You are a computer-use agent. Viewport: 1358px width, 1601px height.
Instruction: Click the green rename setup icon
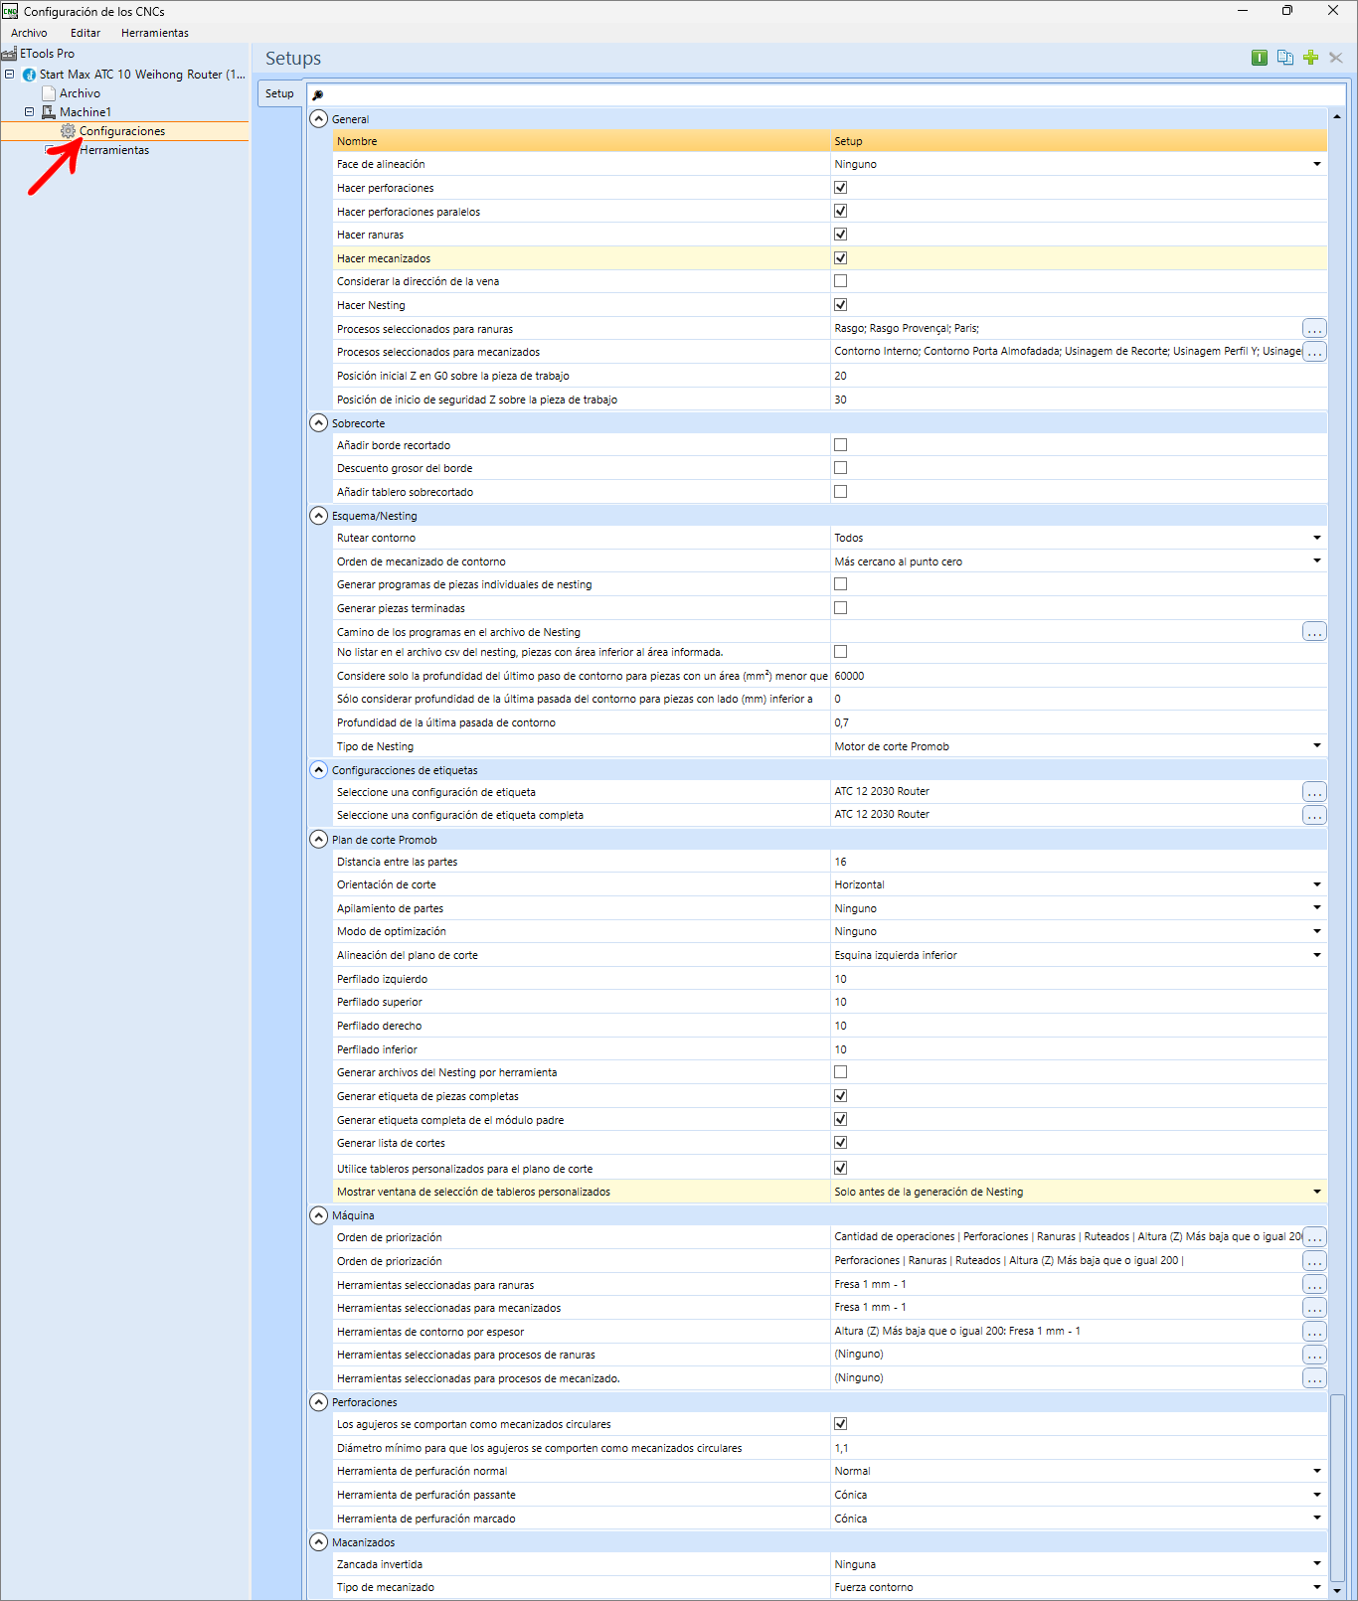pos(1260,58)
